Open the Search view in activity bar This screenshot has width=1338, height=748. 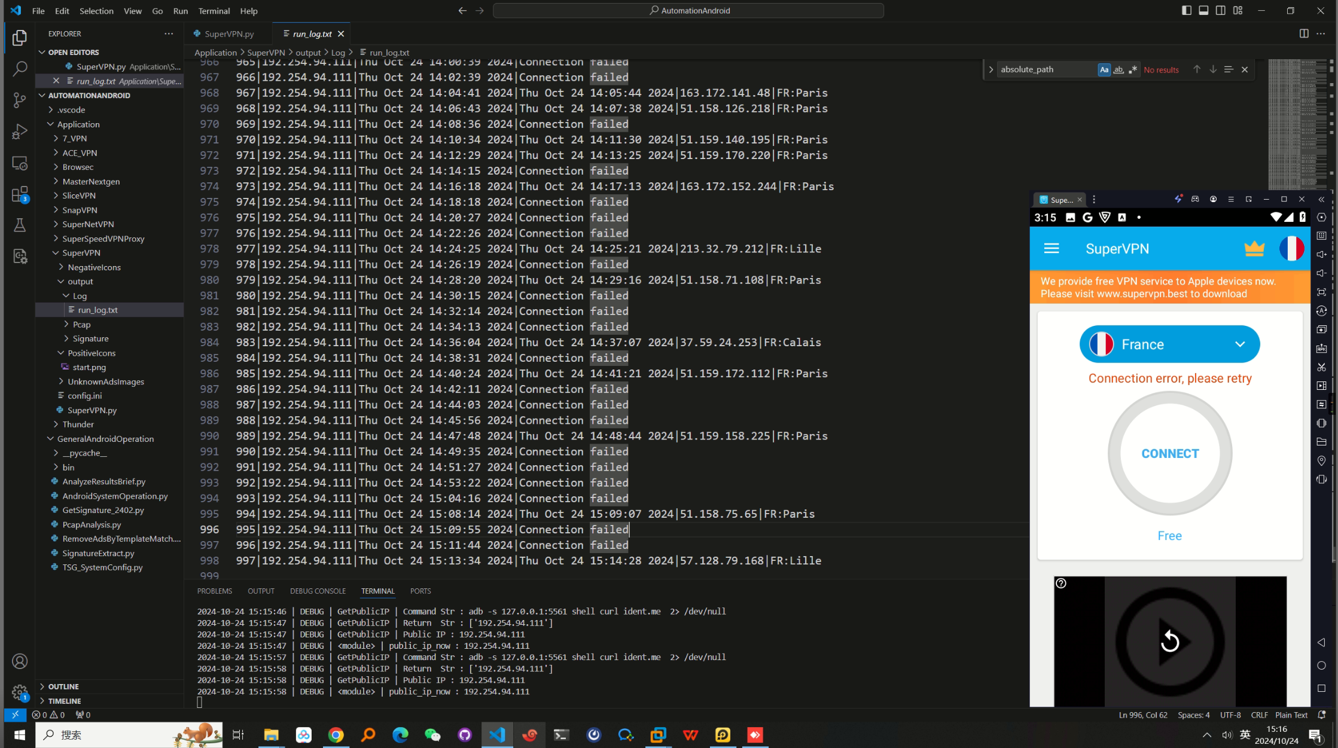(x=20, y=69)
